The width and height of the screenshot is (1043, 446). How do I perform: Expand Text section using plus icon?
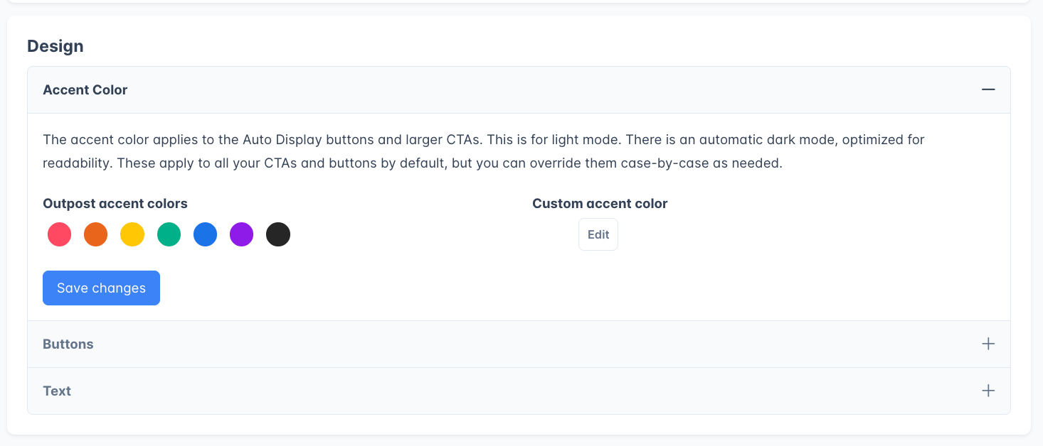click(x=988, y=391)
